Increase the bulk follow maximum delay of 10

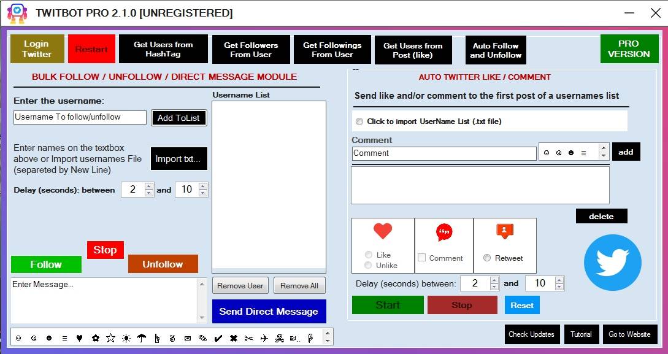[x=203, y=186]
